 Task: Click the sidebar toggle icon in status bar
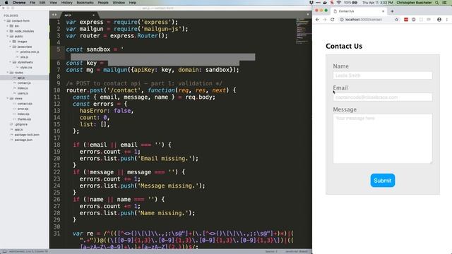click(x=5, y=251)
